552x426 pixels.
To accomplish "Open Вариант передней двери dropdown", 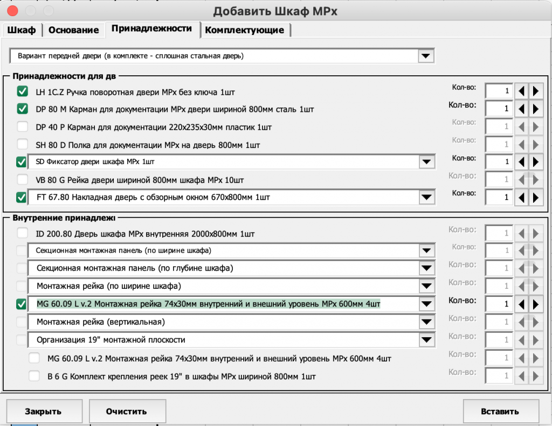I will [x=426, y=56].
